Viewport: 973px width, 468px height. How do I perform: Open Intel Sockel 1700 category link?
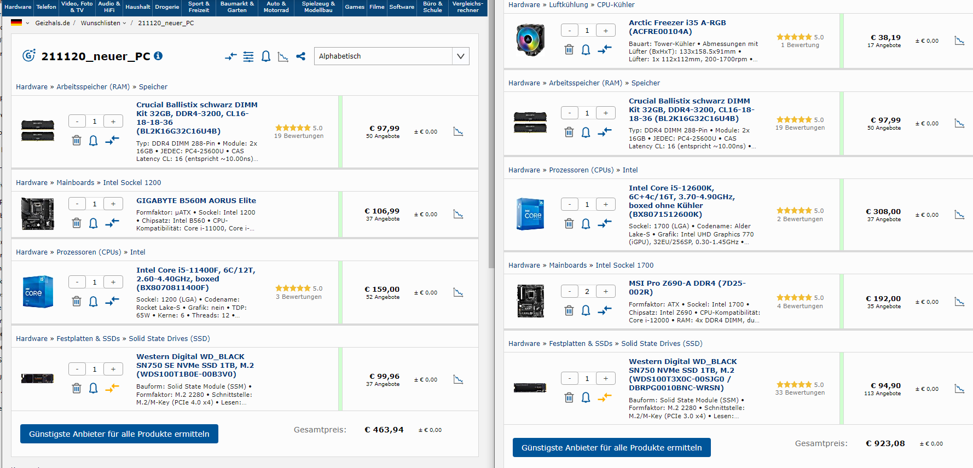[624, 265]
